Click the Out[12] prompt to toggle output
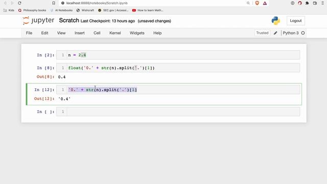The height and width of the screenshot is (184, 327). pos(44,99)
